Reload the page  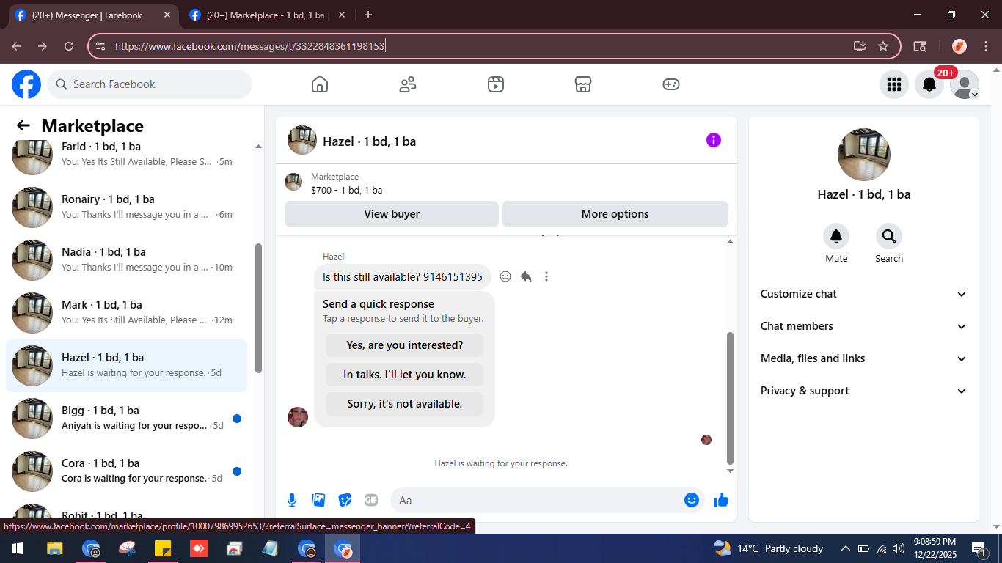[x=69, y=46]
